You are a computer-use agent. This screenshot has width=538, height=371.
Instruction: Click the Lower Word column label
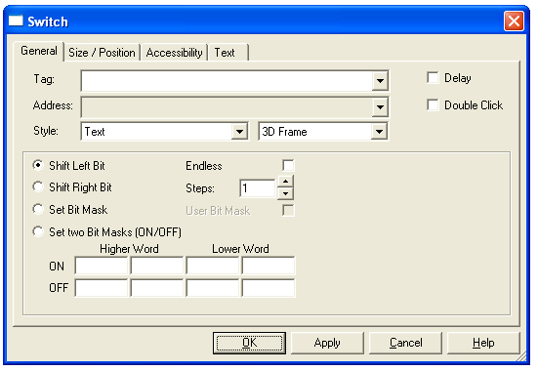click(240, 249)
